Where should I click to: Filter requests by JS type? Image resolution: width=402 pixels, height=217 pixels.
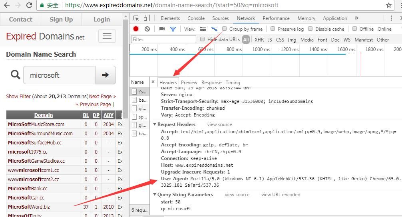pos(270,39)
